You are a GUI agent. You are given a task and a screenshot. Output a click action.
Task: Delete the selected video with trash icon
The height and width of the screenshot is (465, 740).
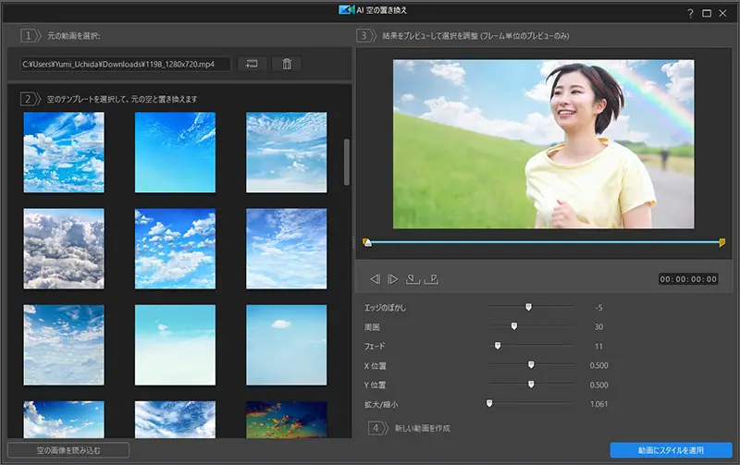click(287, 64)
